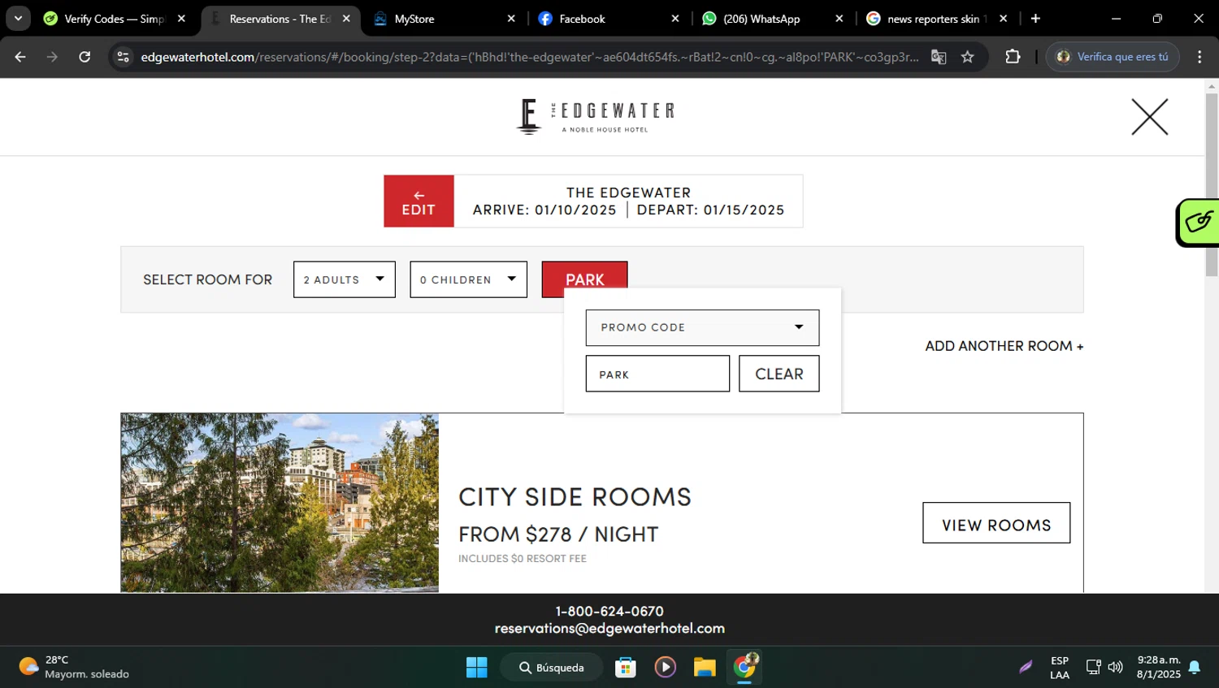Go forward in browser history
Viewport: 1219px width, 688px height.
52,57
